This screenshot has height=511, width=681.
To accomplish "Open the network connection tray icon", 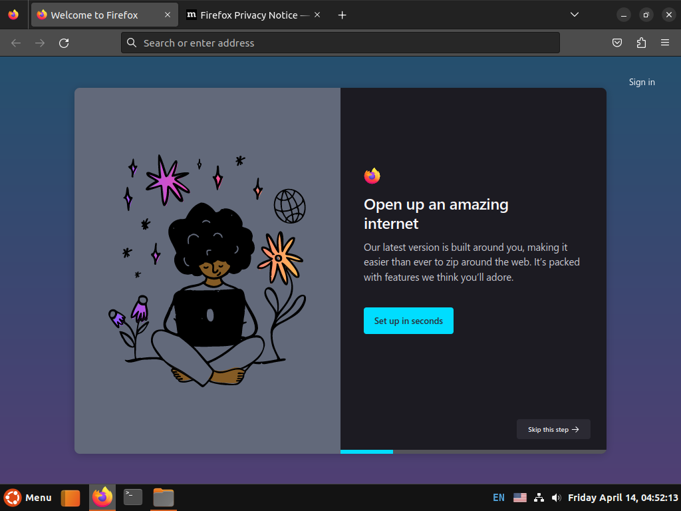I will pyautogui.click(x=539, y=498).
